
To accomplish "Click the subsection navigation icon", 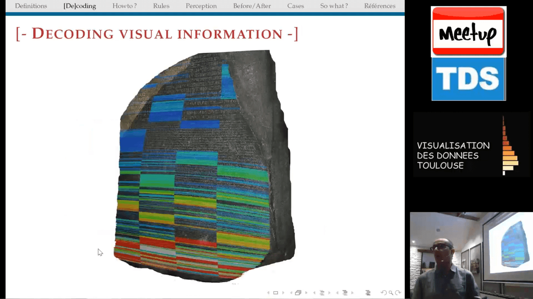I will click(x=322, y=293).
